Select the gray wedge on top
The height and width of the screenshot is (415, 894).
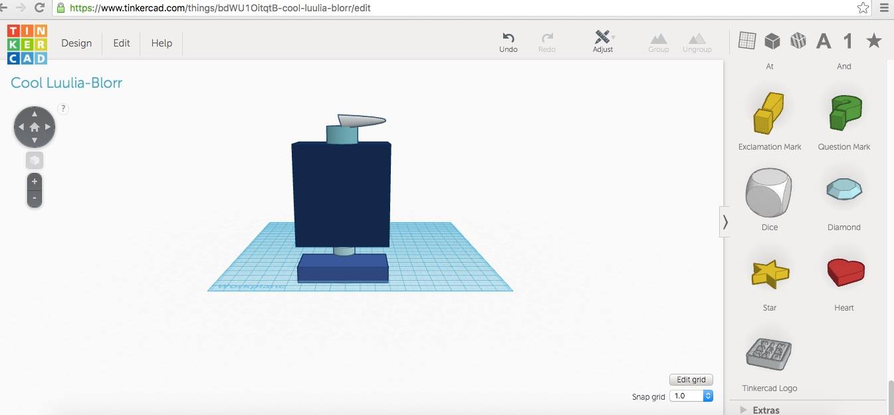(362, 120)
